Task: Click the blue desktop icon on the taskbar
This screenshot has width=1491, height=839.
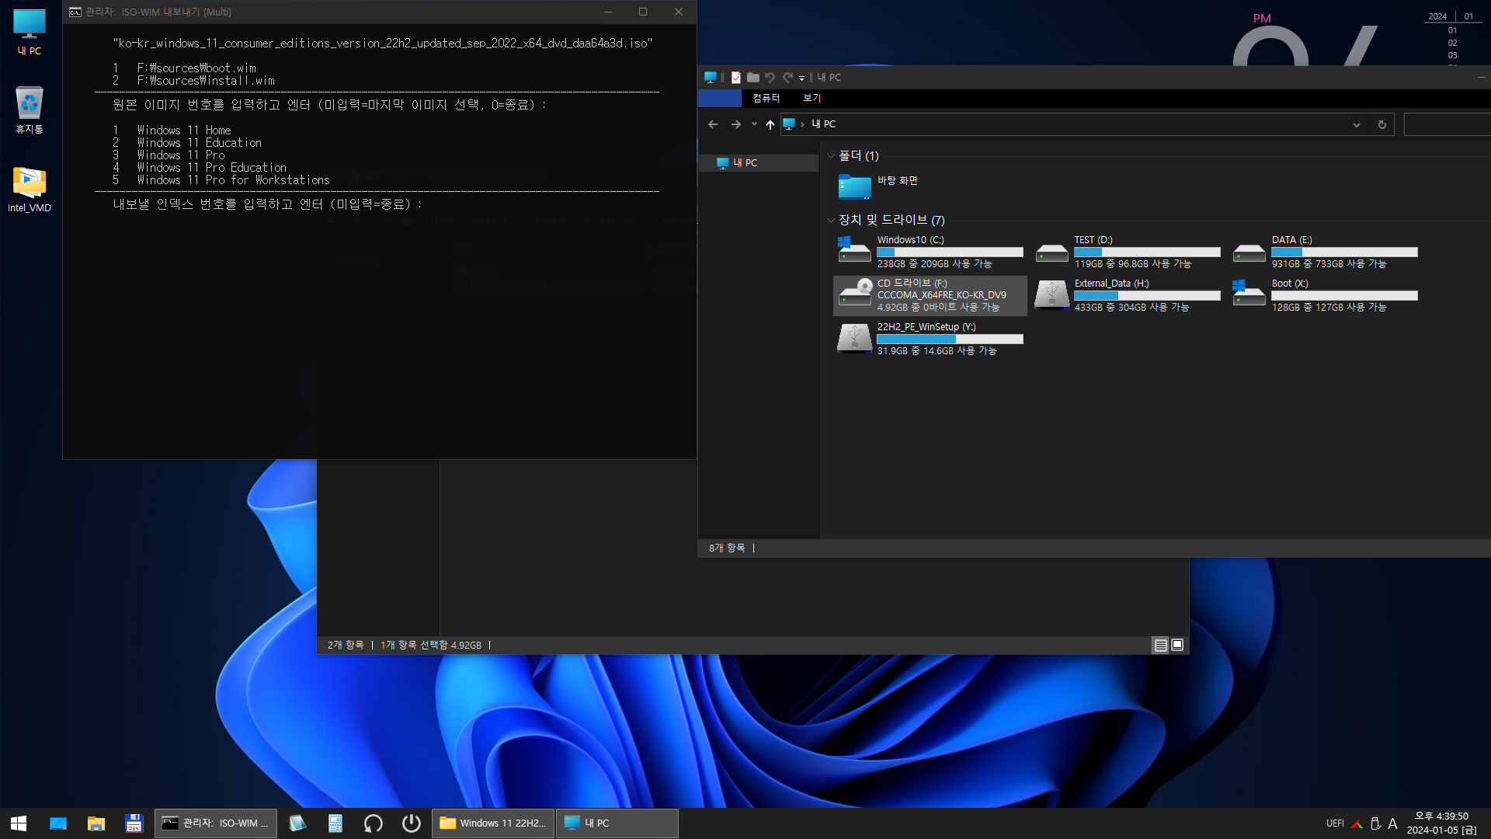Action: click(x=58, y=823)
